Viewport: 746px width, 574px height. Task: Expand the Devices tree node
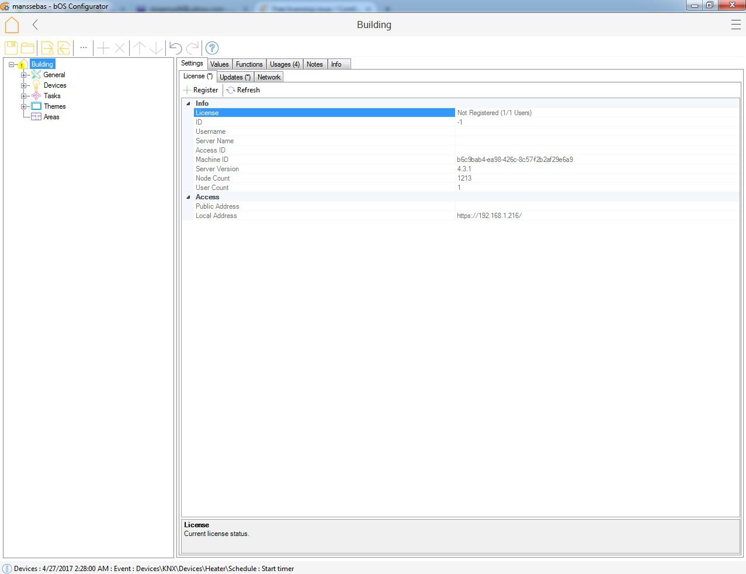(x=24, y=85)
